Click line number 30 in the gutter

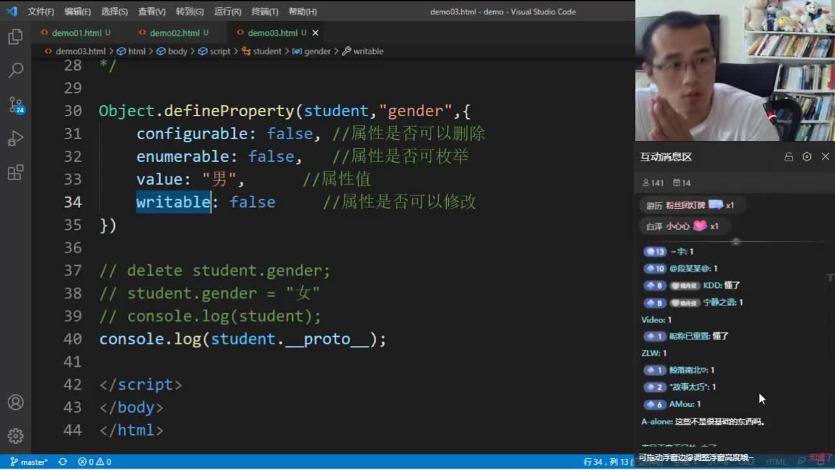pos(73,111)
